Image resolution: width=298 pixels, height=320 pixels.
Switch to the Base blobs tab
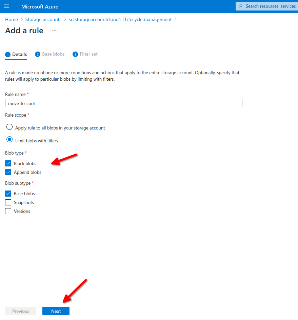tap(53, 54)
